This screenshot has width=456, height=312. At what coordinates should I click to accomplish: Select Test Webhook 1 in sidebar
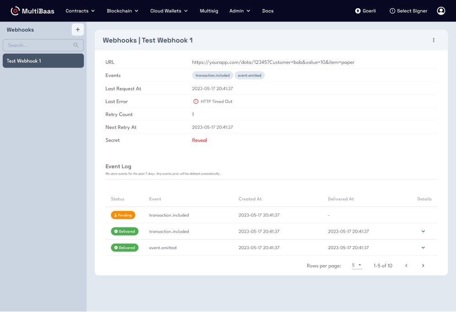[43, 61]
